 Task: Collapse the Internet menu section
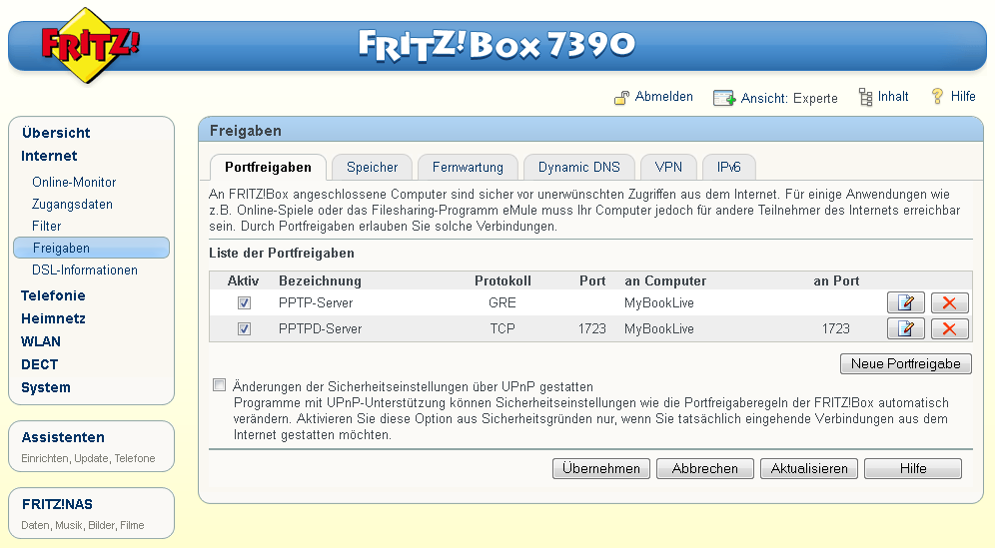49,156
